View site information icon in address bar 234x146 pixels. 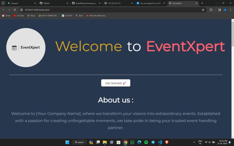pyautogui.click(x=21, y=10)
